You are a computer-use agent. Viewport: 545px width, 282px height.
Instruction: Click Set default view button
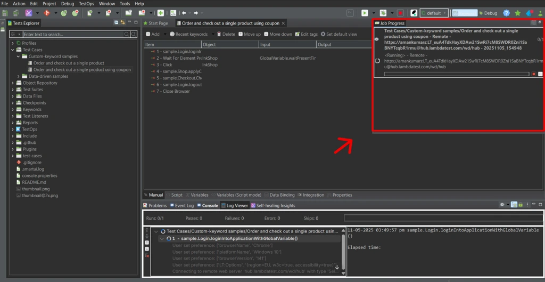338,34
